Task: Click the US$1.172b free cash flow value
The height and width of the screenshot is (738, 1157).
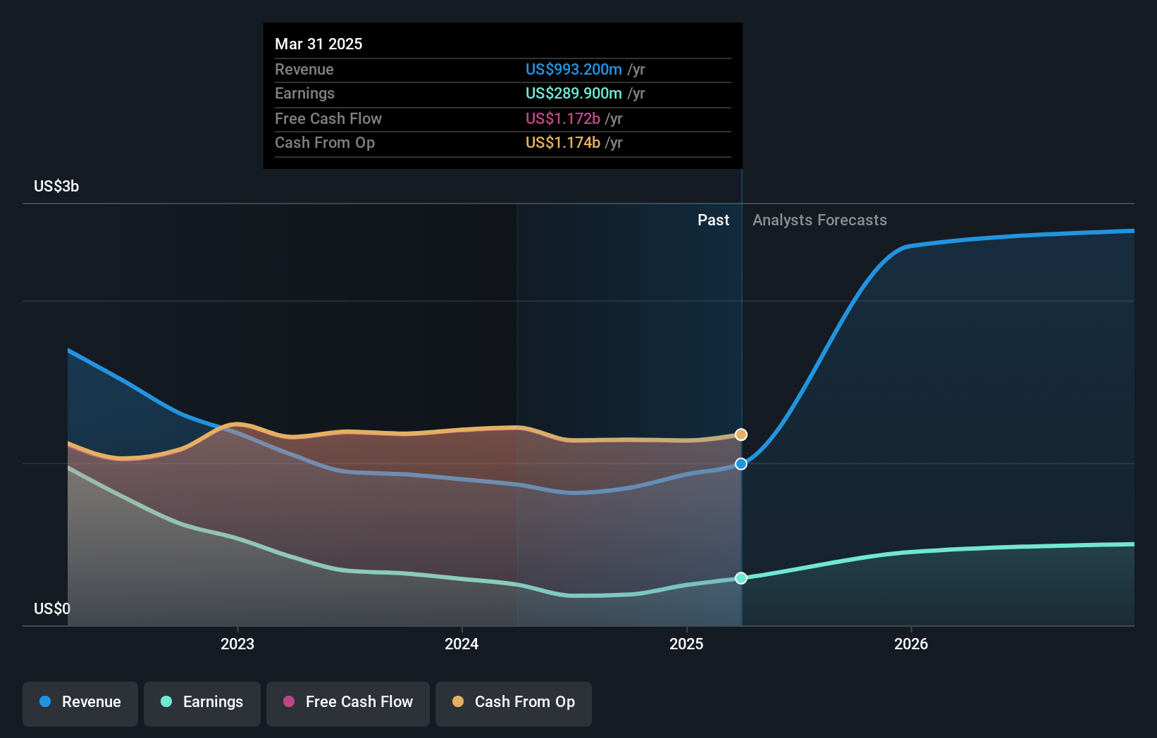Action: [563, 118]
